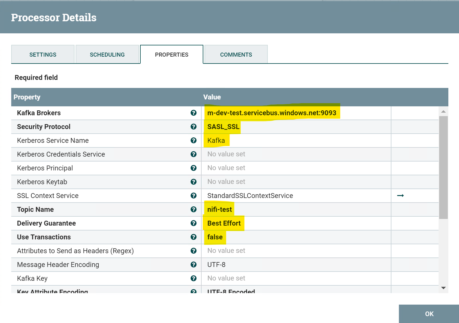
Task: Click the Use Transactions property name
Action: [44, 237]
